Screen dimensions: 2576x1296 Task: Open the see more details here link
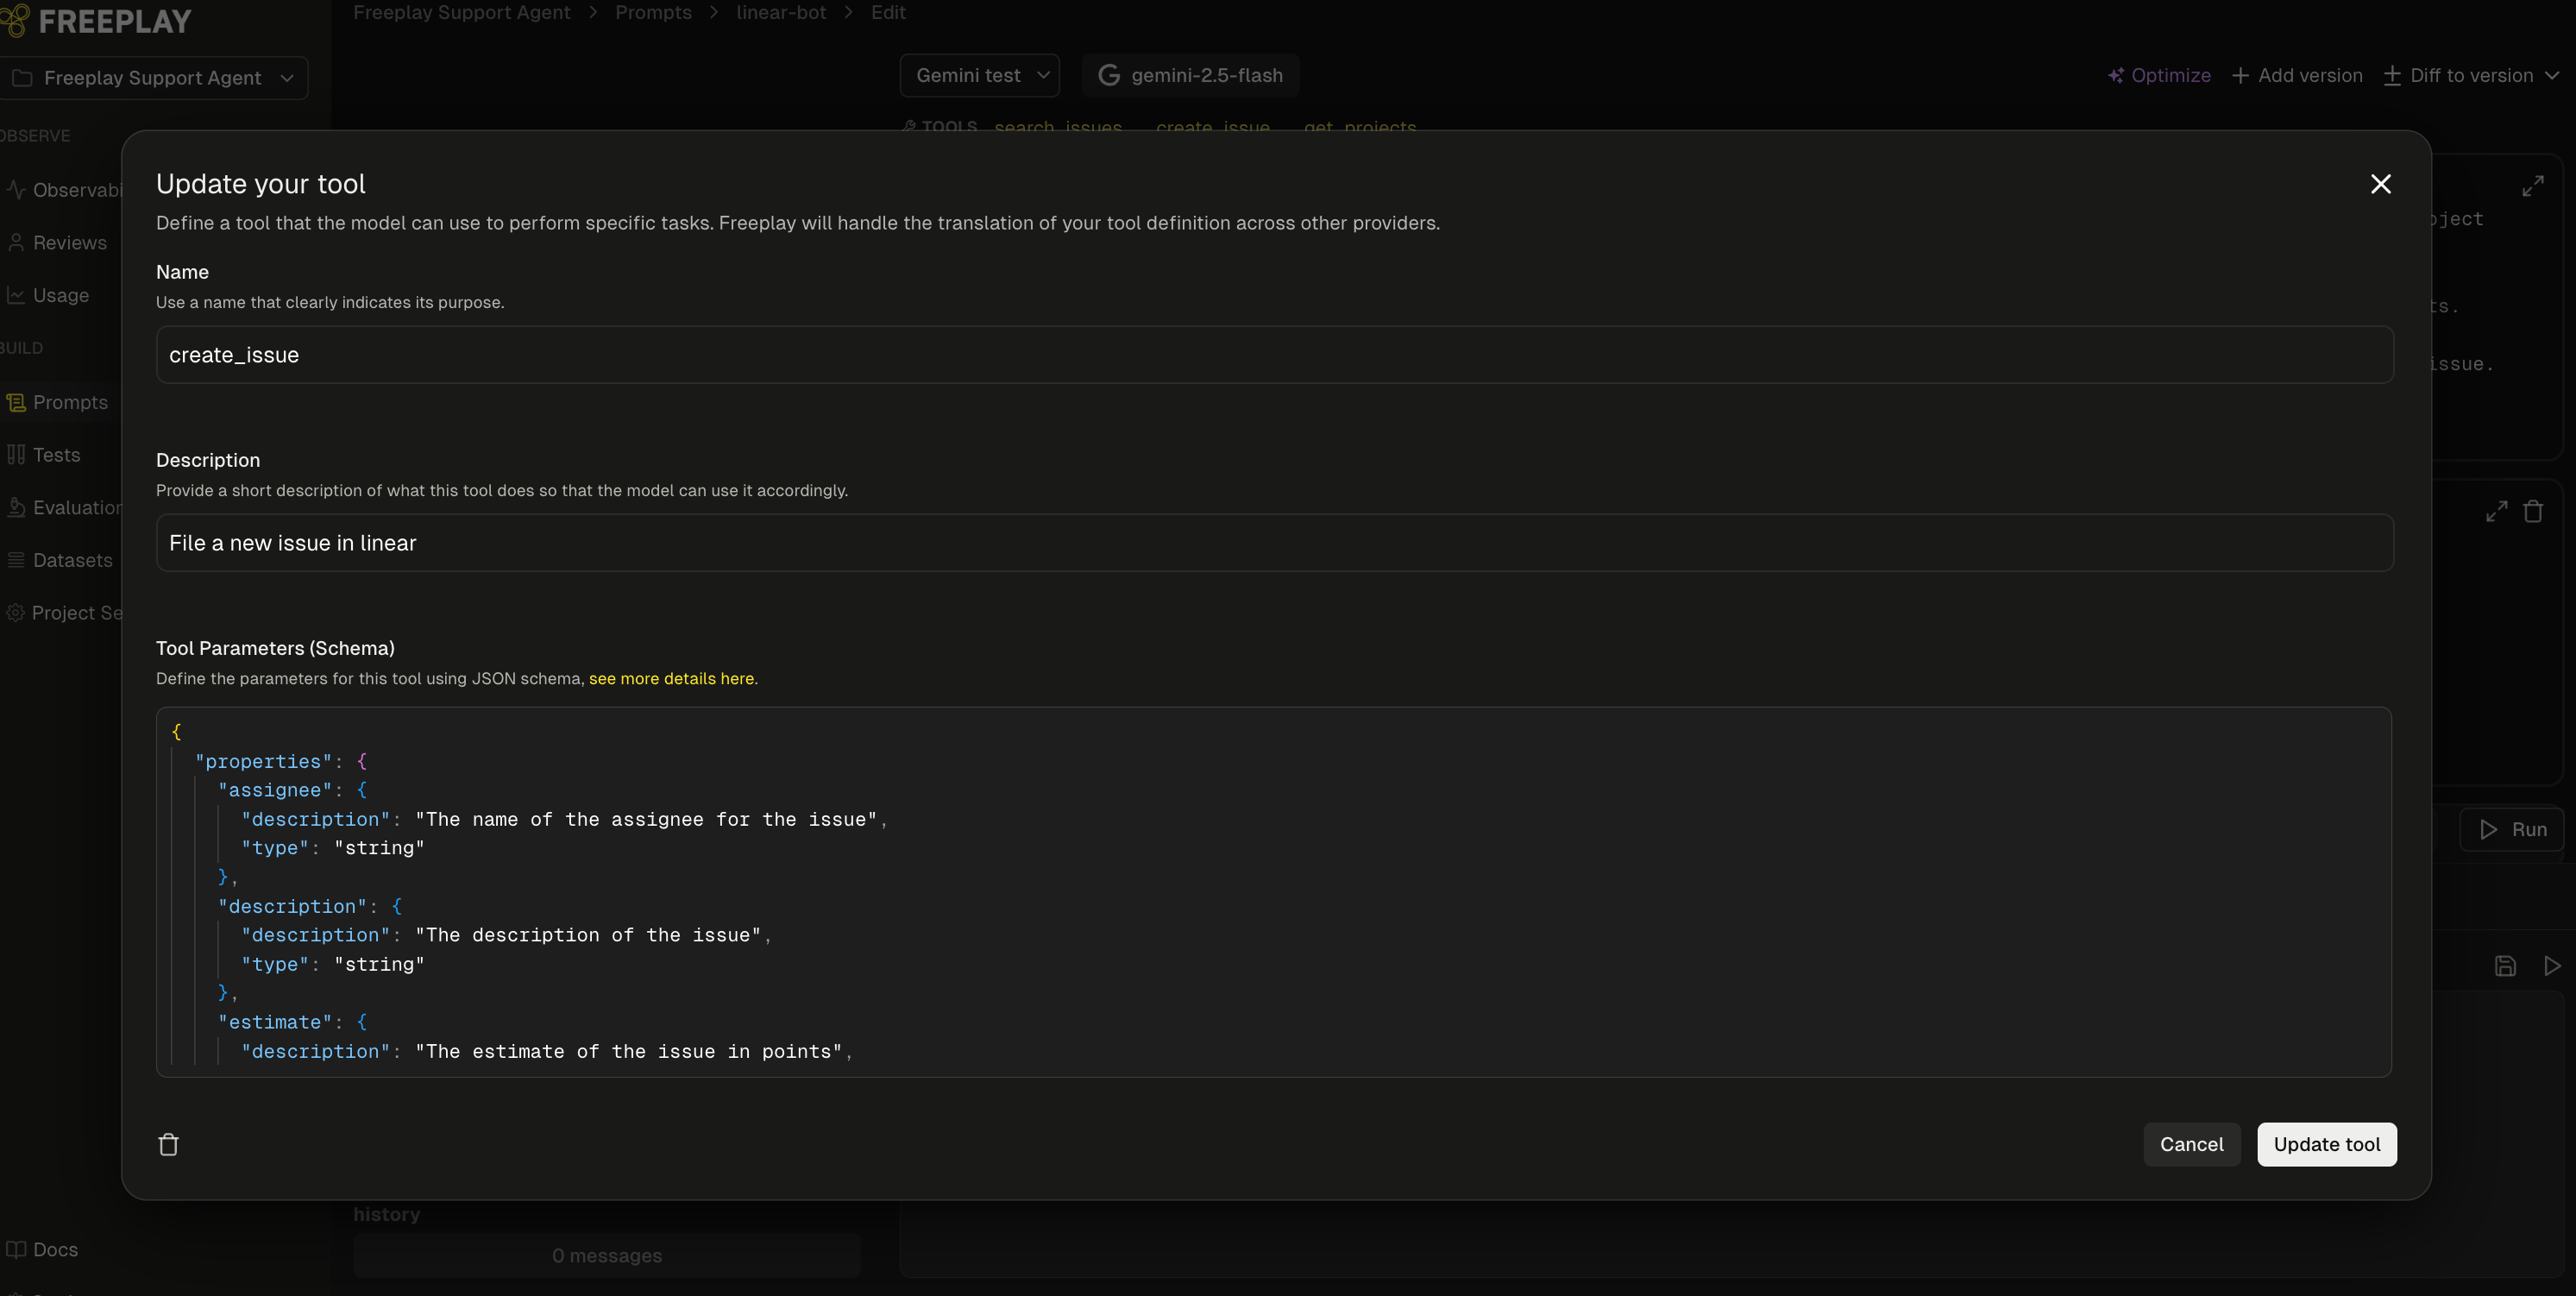671,678
